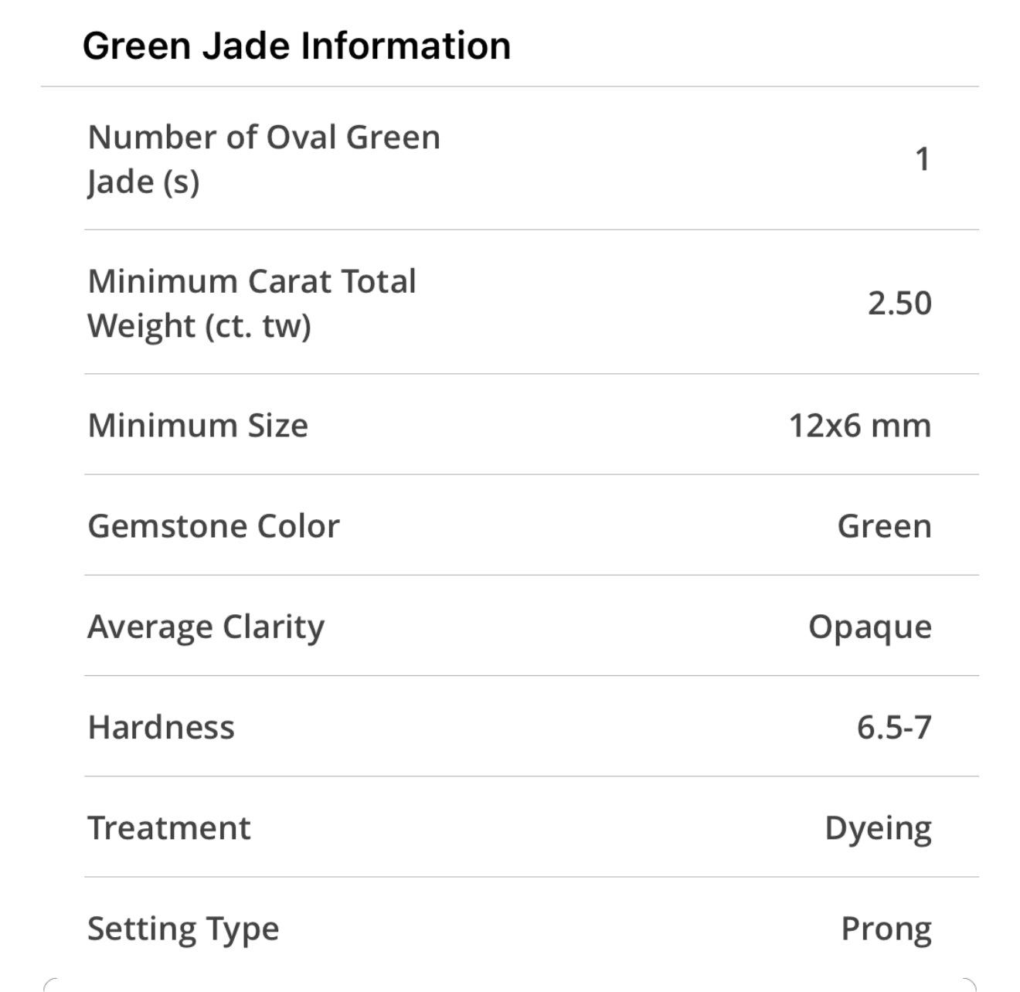Select the Prong setting value
1020x992 pixels.
[x=886, y=929]
